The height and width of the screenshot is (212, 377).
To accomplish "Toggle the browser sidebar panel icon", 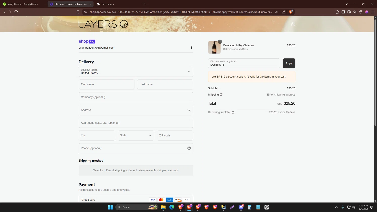I will point(343,12).
